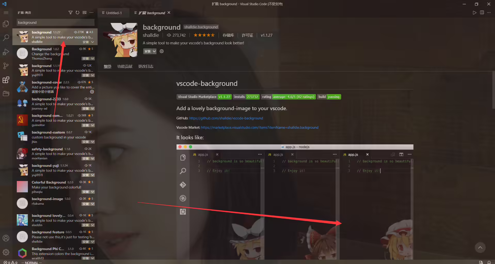Open the hamburger application menu
Screen dimensions: 495x264
pyautogui.click(x=6, y=13)
